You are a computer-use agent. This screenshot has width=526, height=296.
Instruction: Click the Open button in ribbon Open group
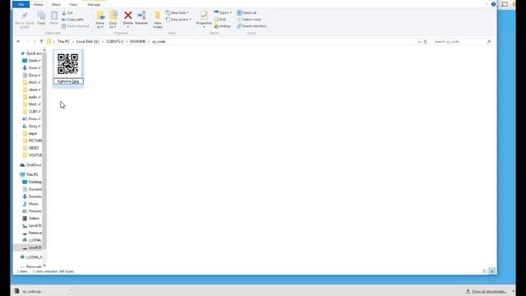[223, 13]
